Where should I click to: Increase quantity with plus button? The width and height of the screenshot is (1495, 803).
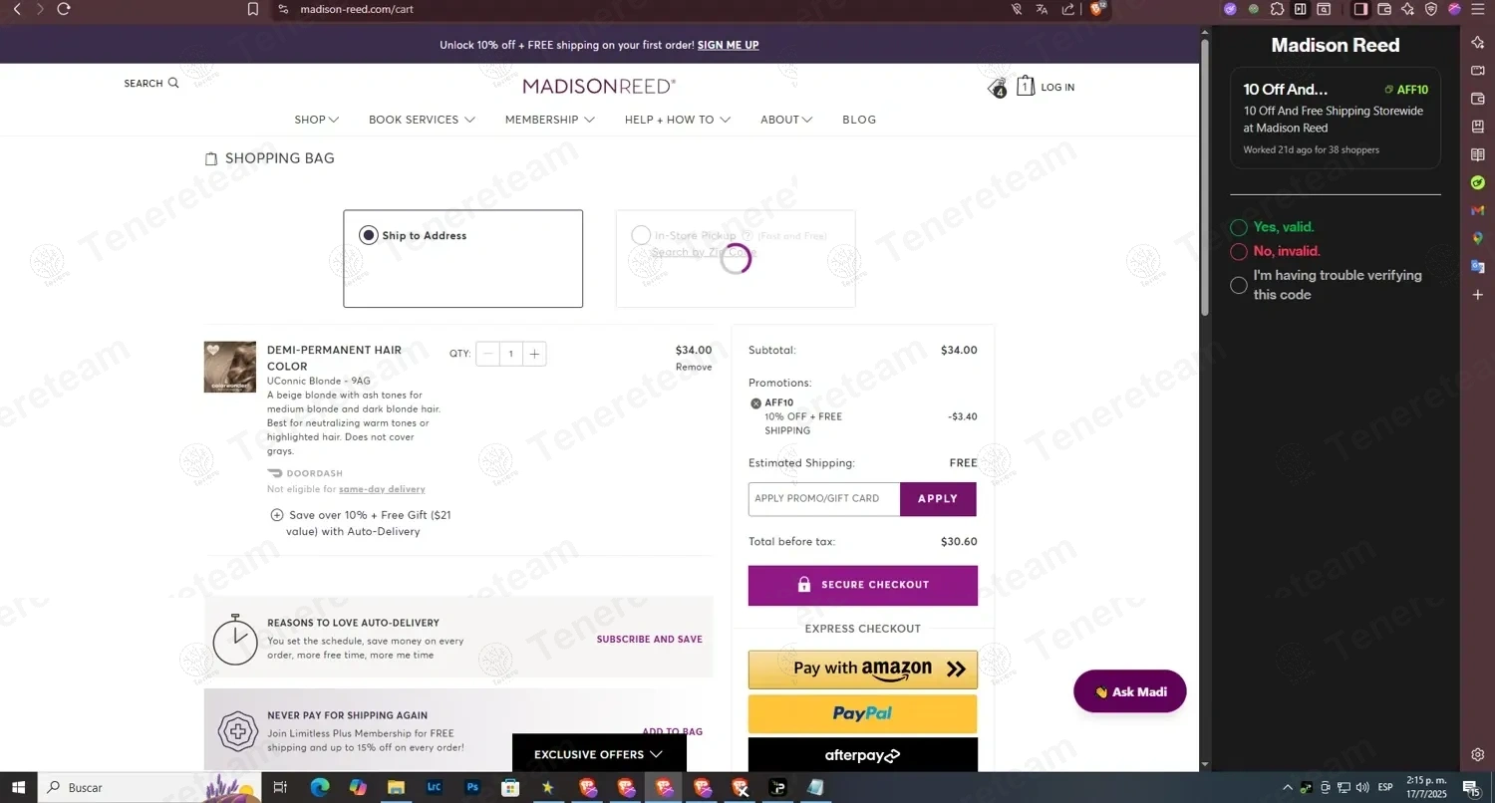point(534,354)
